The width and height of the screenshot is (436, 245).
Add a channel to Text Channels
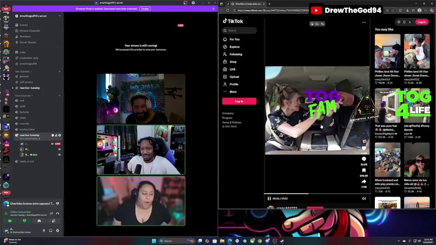pyautogui.click(x=59, y=71)
